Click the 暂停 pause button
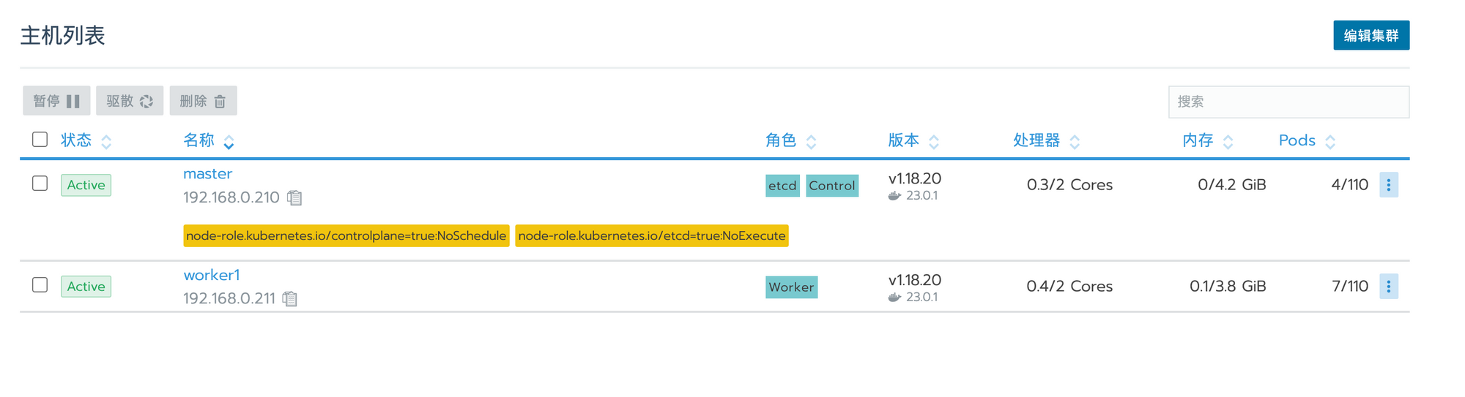 56,101
